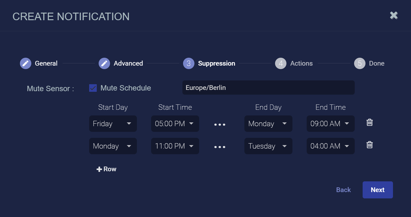Uncheck the Mute Schedule checkbox

click(93, 88)
